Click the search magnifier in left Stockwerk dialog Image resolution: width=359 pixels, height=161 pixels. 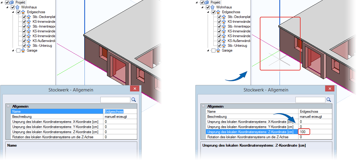point(134,100)
